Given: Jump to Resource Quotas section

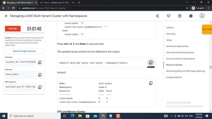Looking at the screenshot, I should point(174,65).
